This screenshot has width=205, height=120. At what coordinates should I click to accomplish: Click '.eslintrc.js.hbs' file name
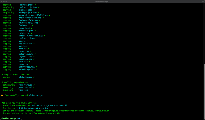[28, 7]
